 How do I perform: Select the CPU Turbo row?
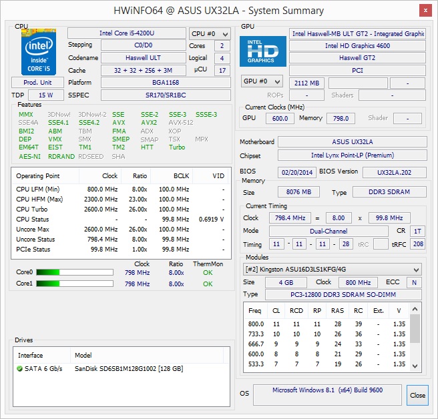tap(121, 209)
